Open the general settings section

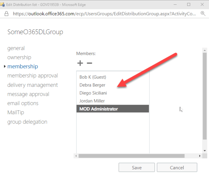click(x=16, y=48)
